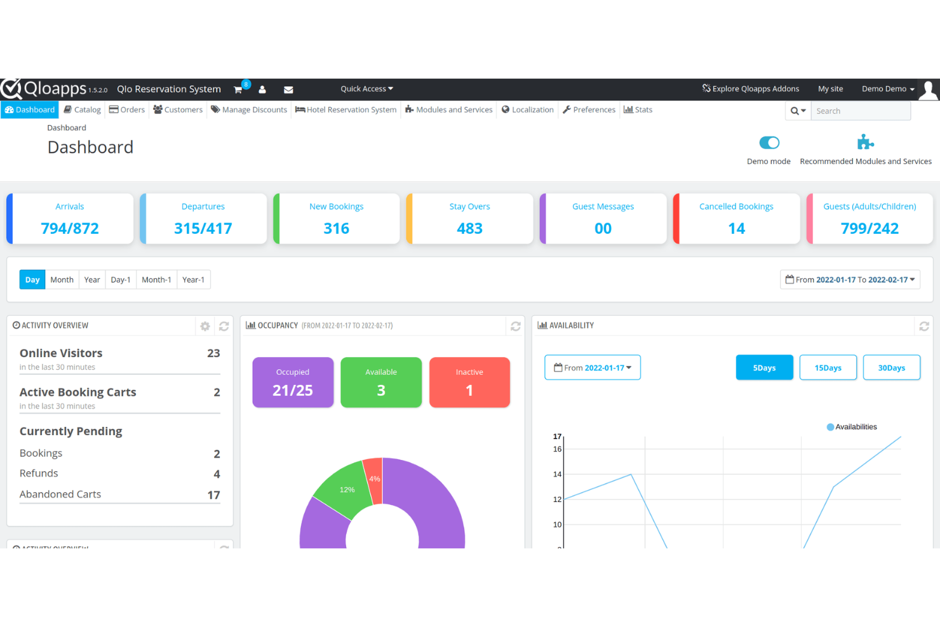Open the Guests (Adults/Children) stat card
This screenshot has width=940, height=627.
[870, 219]
